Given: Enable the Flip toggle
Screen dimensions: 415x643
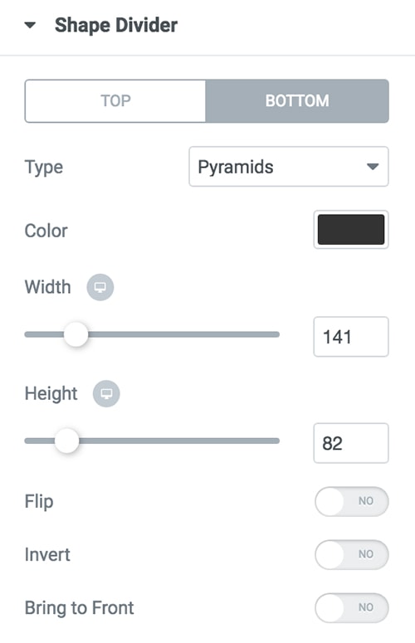Looking at the screenshot, I should coord(352,501).
